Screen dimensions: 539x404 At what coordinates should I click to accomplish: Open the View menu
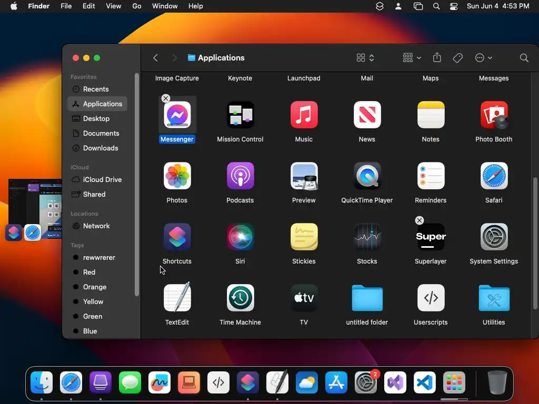(114, 6)
